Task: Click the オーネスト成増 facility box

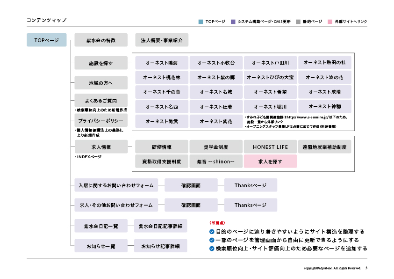Action: (x=325, y=92)
